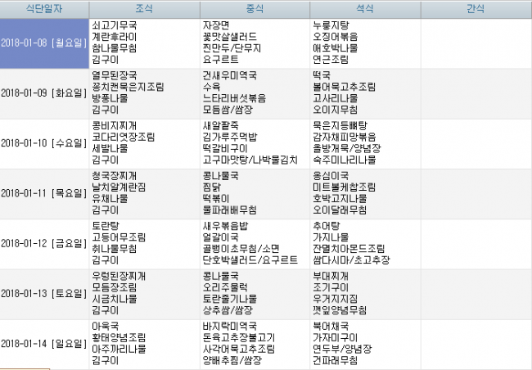
Task: Click the 식단일자 column header
Action: [44, 9]
